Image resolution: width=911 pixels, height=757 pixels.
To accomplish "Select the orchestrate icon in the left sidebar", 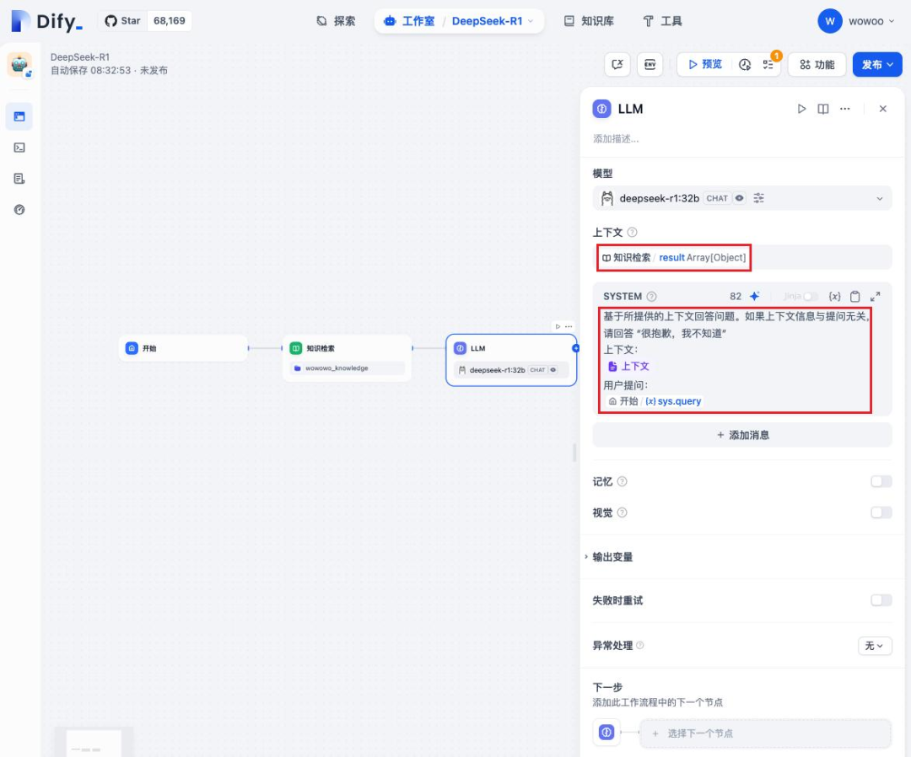I will 19,116.
